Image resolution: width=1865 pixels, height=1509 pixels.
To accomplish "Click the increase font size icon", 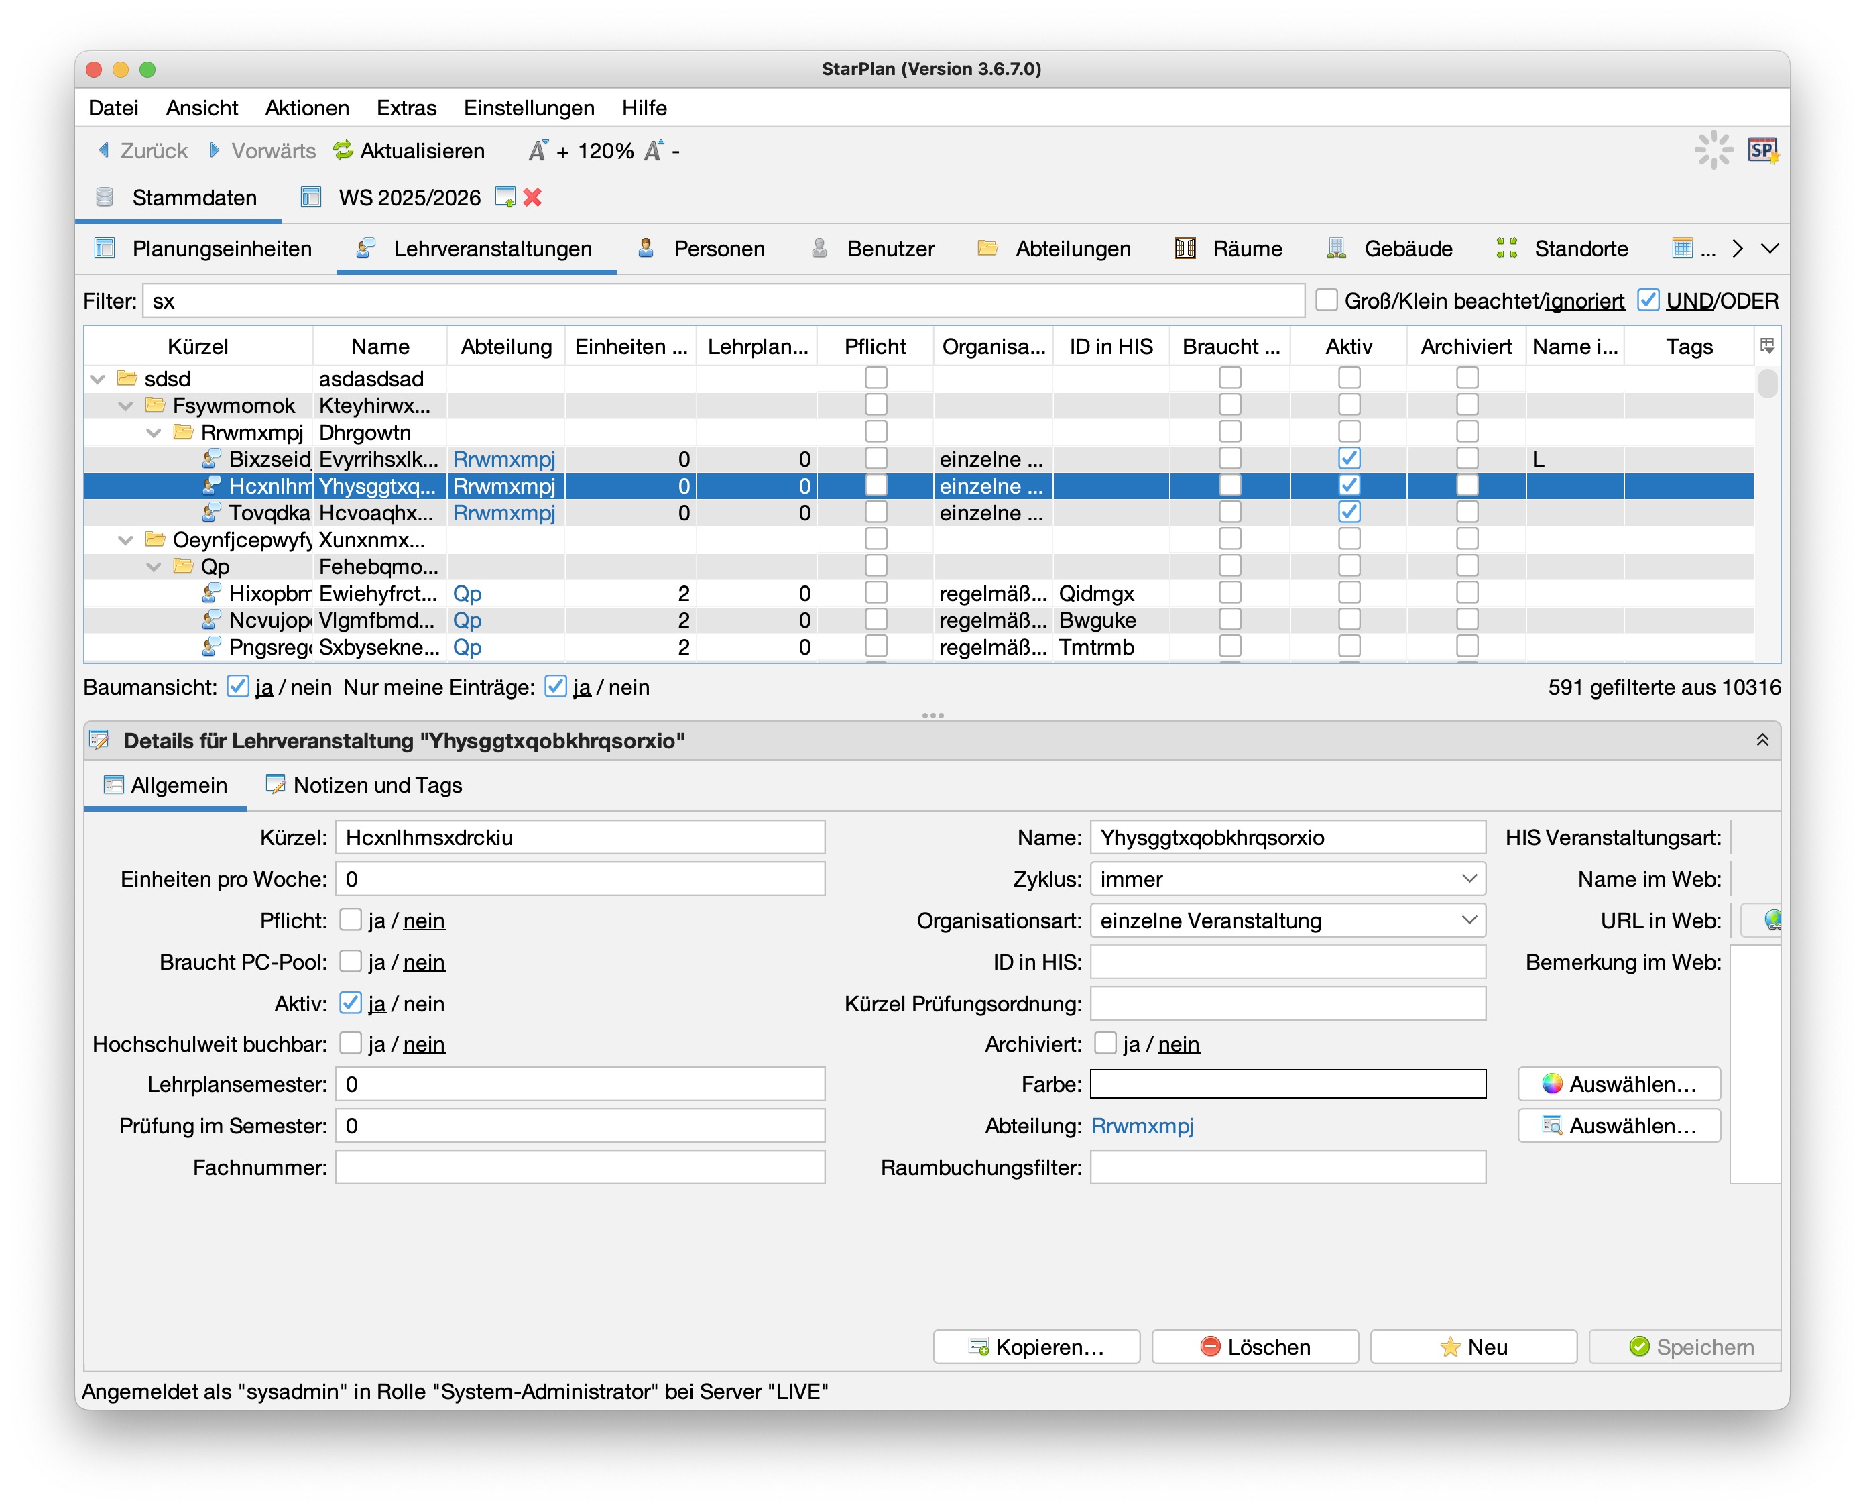I will pos(538,150).
